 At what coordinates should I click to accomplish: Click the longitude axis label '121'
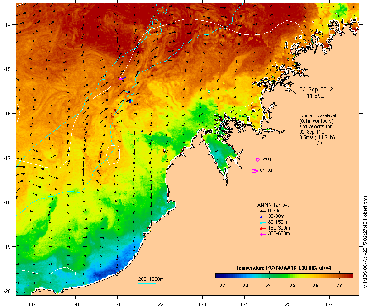[x=117, y=304]
